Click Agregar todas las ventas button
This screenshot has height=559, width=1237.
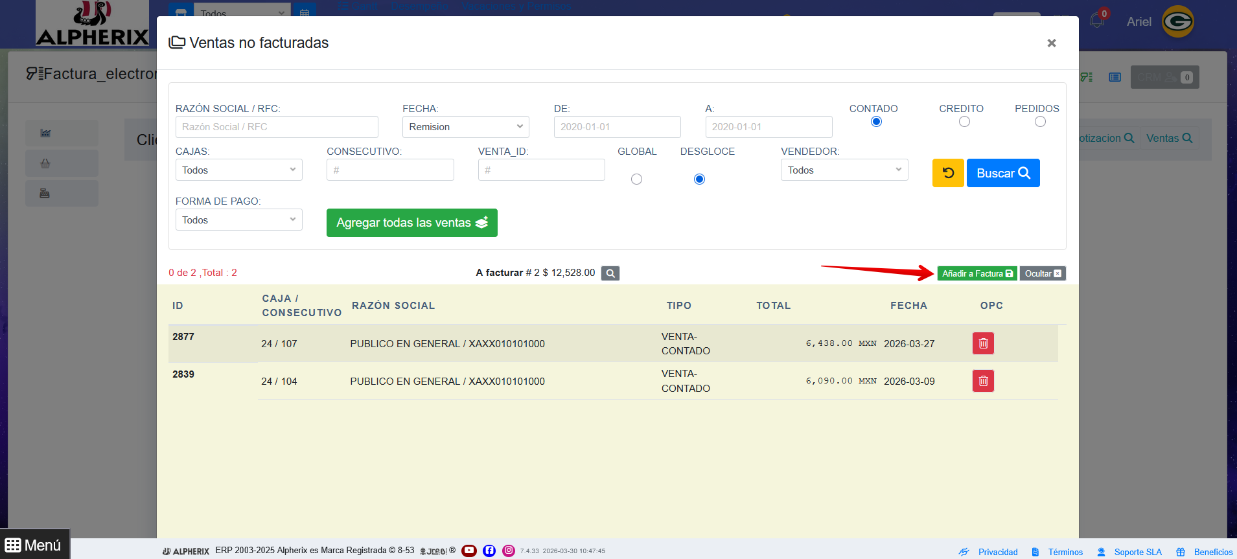coord(411,223)
